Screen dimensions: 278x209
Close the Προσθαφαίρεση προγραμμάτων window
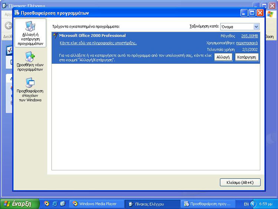tap(260, 13)
